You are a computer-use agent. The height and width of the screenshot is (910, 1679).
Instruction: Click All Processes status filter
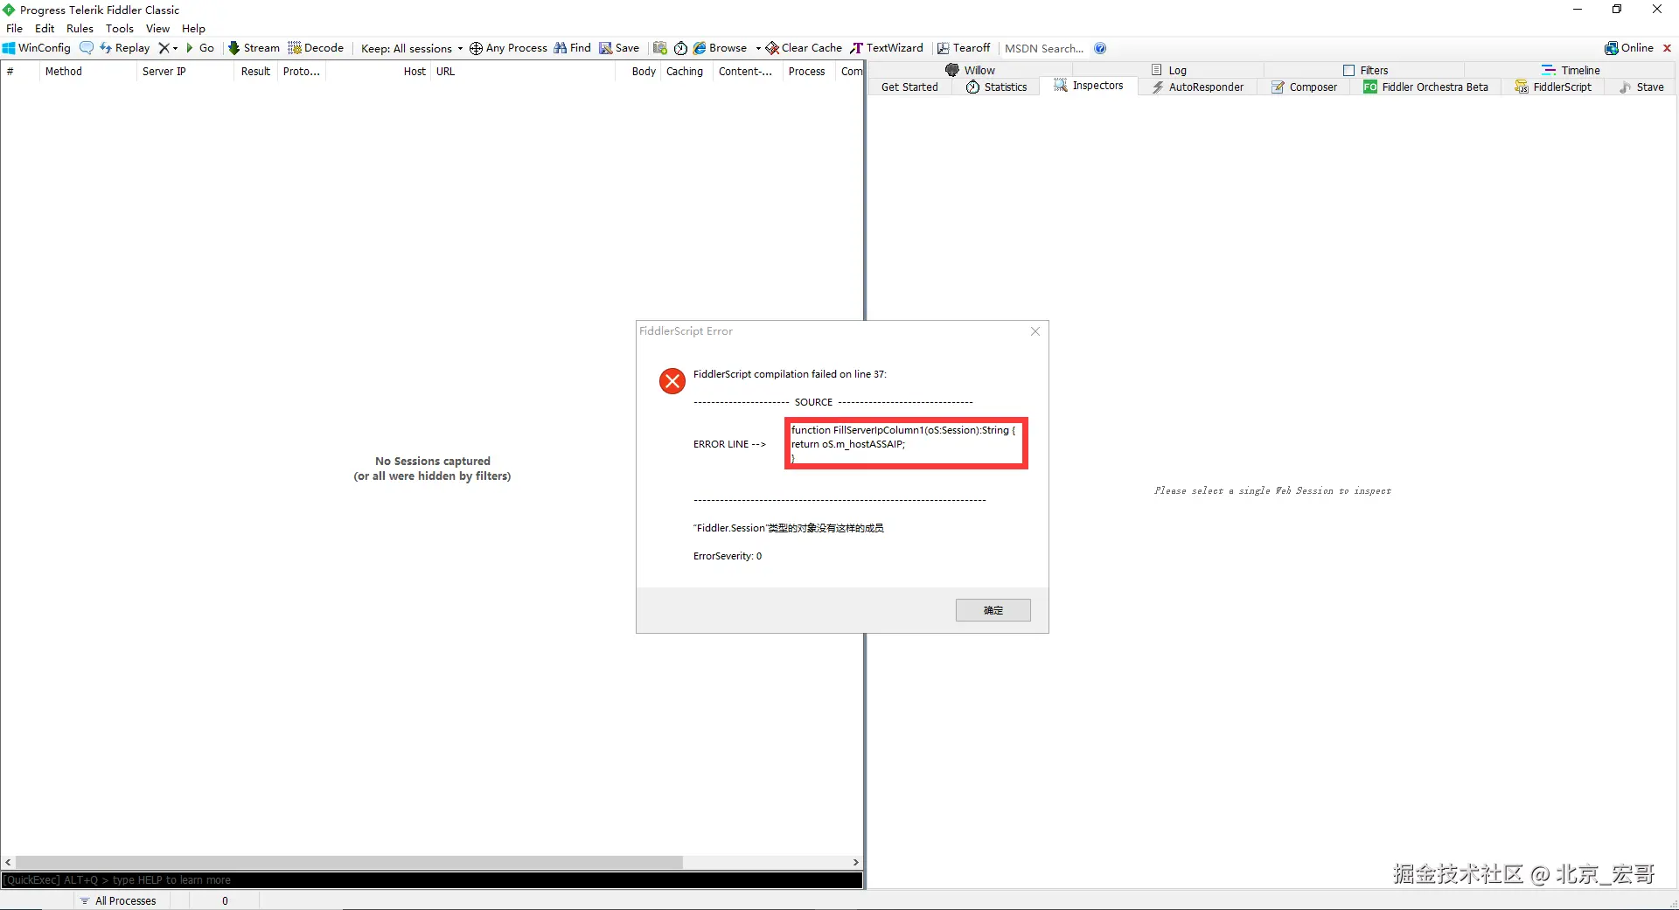(119, 900)
